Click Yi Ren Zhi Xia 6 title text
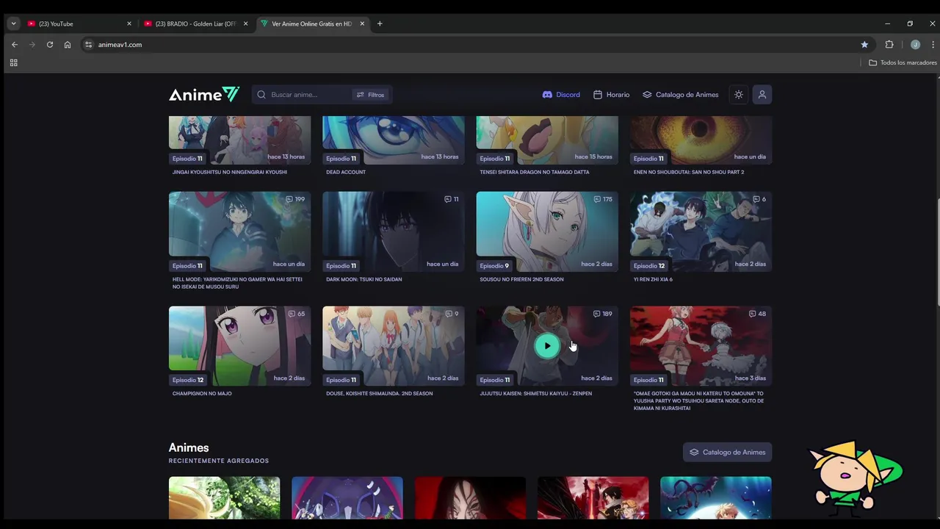 coord(653,279)
